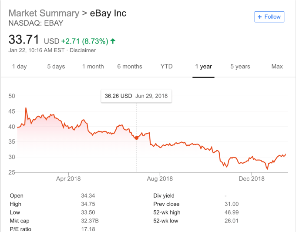Select the 5 days range tab

click(x=56, y=67)
